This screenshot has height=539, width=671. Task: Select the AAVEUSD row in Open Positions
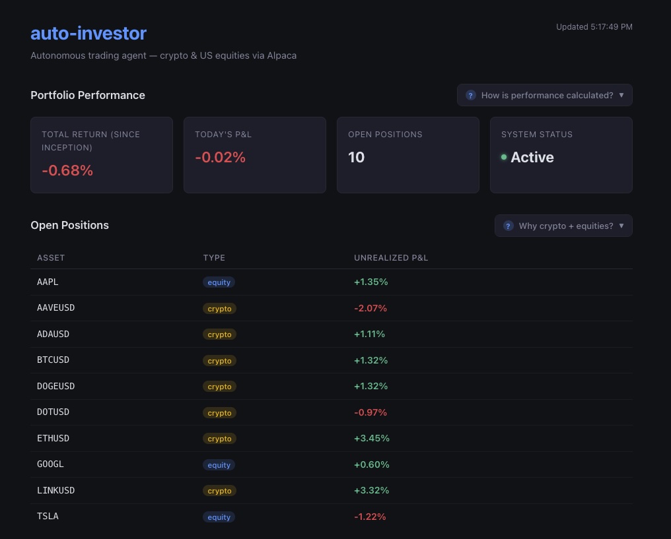(198, 307)
